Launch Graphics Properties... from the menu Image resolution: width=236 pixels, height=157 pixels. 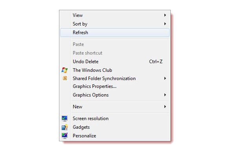click(x=115, y=86)
